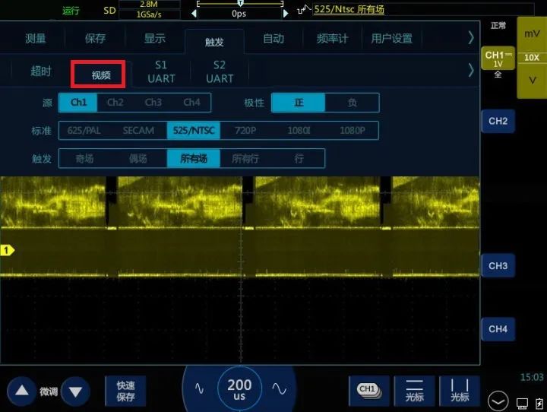The height and width of the screenshot is (412, 547).
Task: Set polarity to 正 positive
Action: [x=299, y=103]
